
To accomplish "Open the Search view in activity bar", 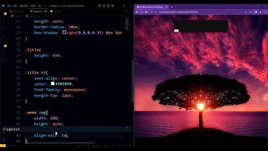I will (x=4, y=20).
